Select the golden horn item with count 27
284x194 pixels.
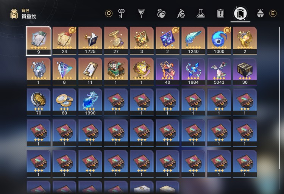pos(116,41)
